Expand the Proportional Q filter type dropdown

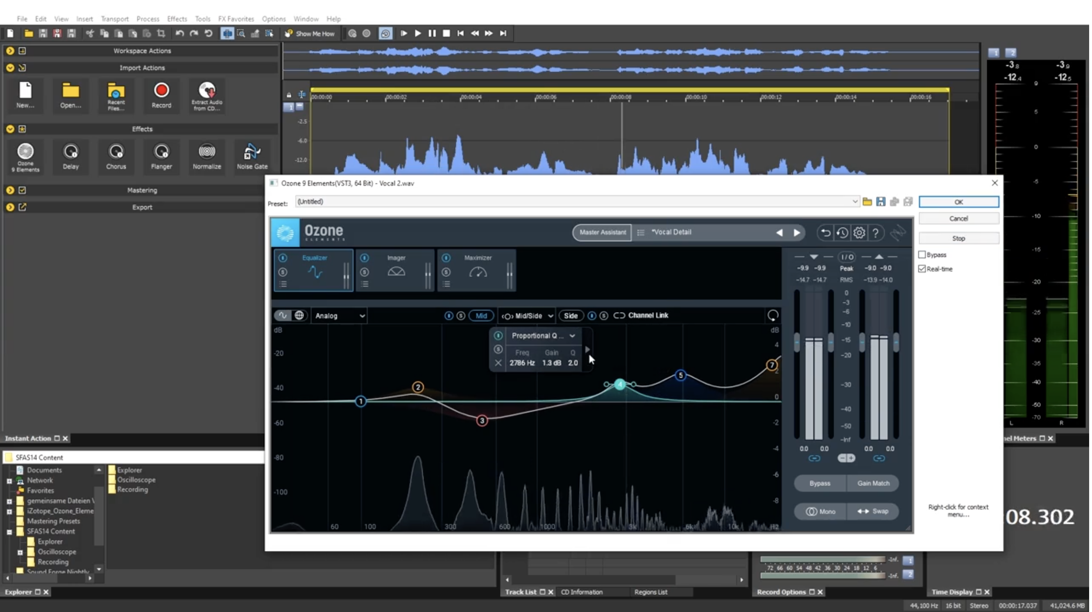(x=572, y=336)
